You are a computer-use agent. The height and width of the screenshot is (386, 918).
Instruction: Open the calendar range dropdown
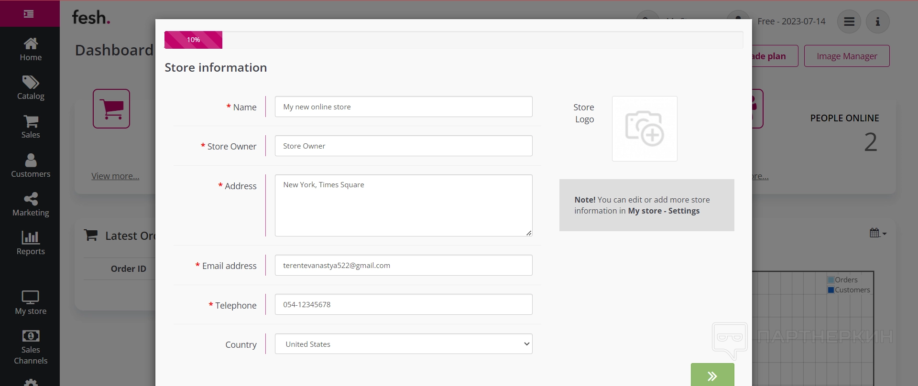878,233
